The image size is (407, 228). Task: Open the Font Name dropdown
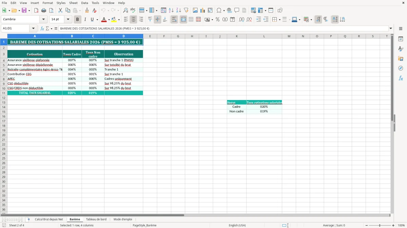tap(43, 20)
